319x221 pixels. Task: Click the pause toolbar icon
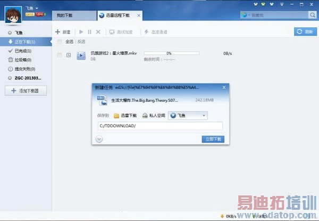tap(89, 32)
